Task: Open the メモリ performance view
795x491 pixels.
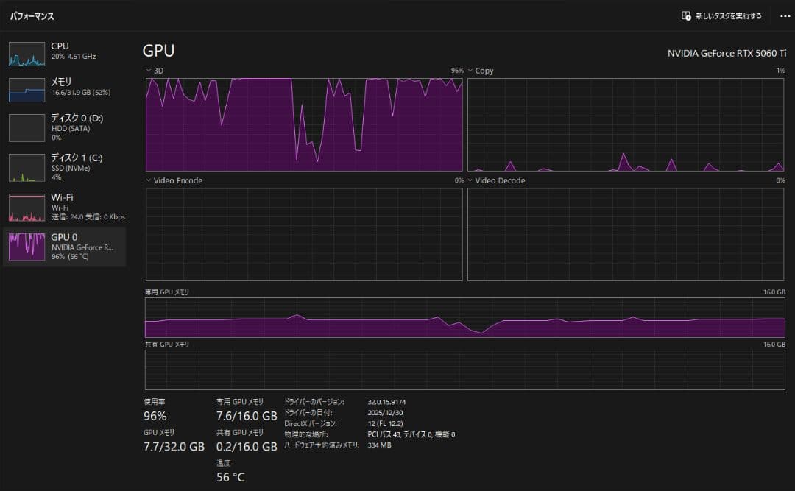Action: click(27, 90)
